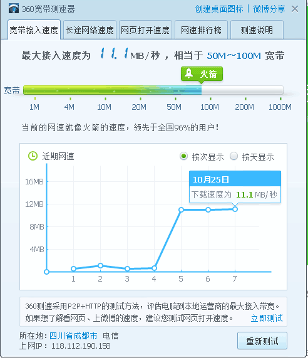
Task: Click the 4M scale label
Action: click(x=69, y=107)
